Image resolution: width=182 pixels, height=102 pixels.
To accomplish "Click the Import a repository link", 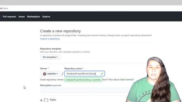I will (x=50, y=39).
